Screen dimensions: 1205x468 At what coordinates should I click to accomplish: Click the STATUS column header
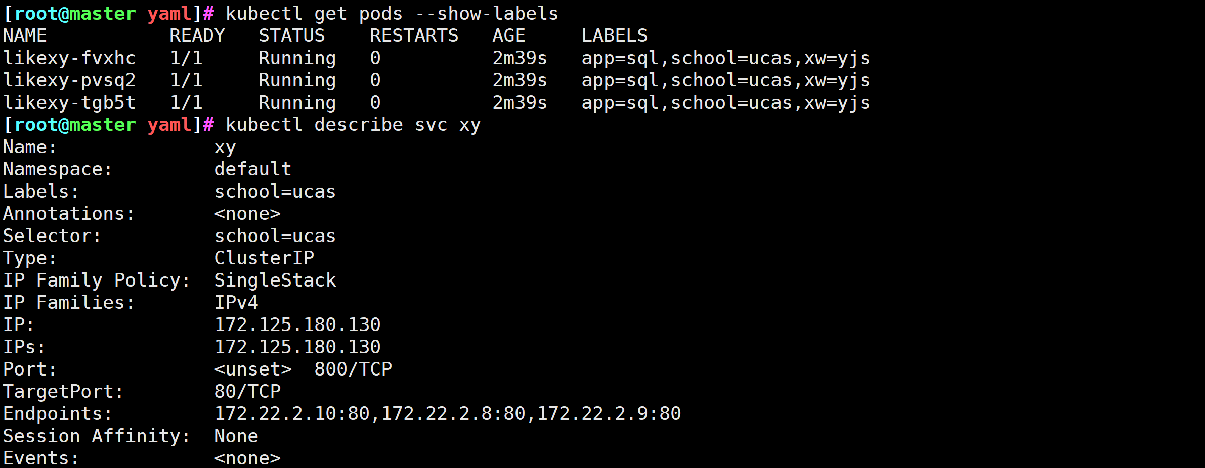292,36
